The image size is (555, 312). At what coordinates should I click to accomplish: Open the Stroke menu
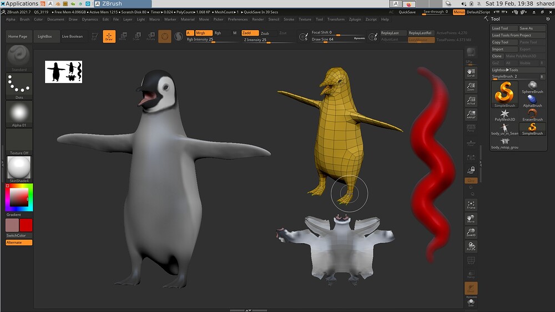(289, 19)
